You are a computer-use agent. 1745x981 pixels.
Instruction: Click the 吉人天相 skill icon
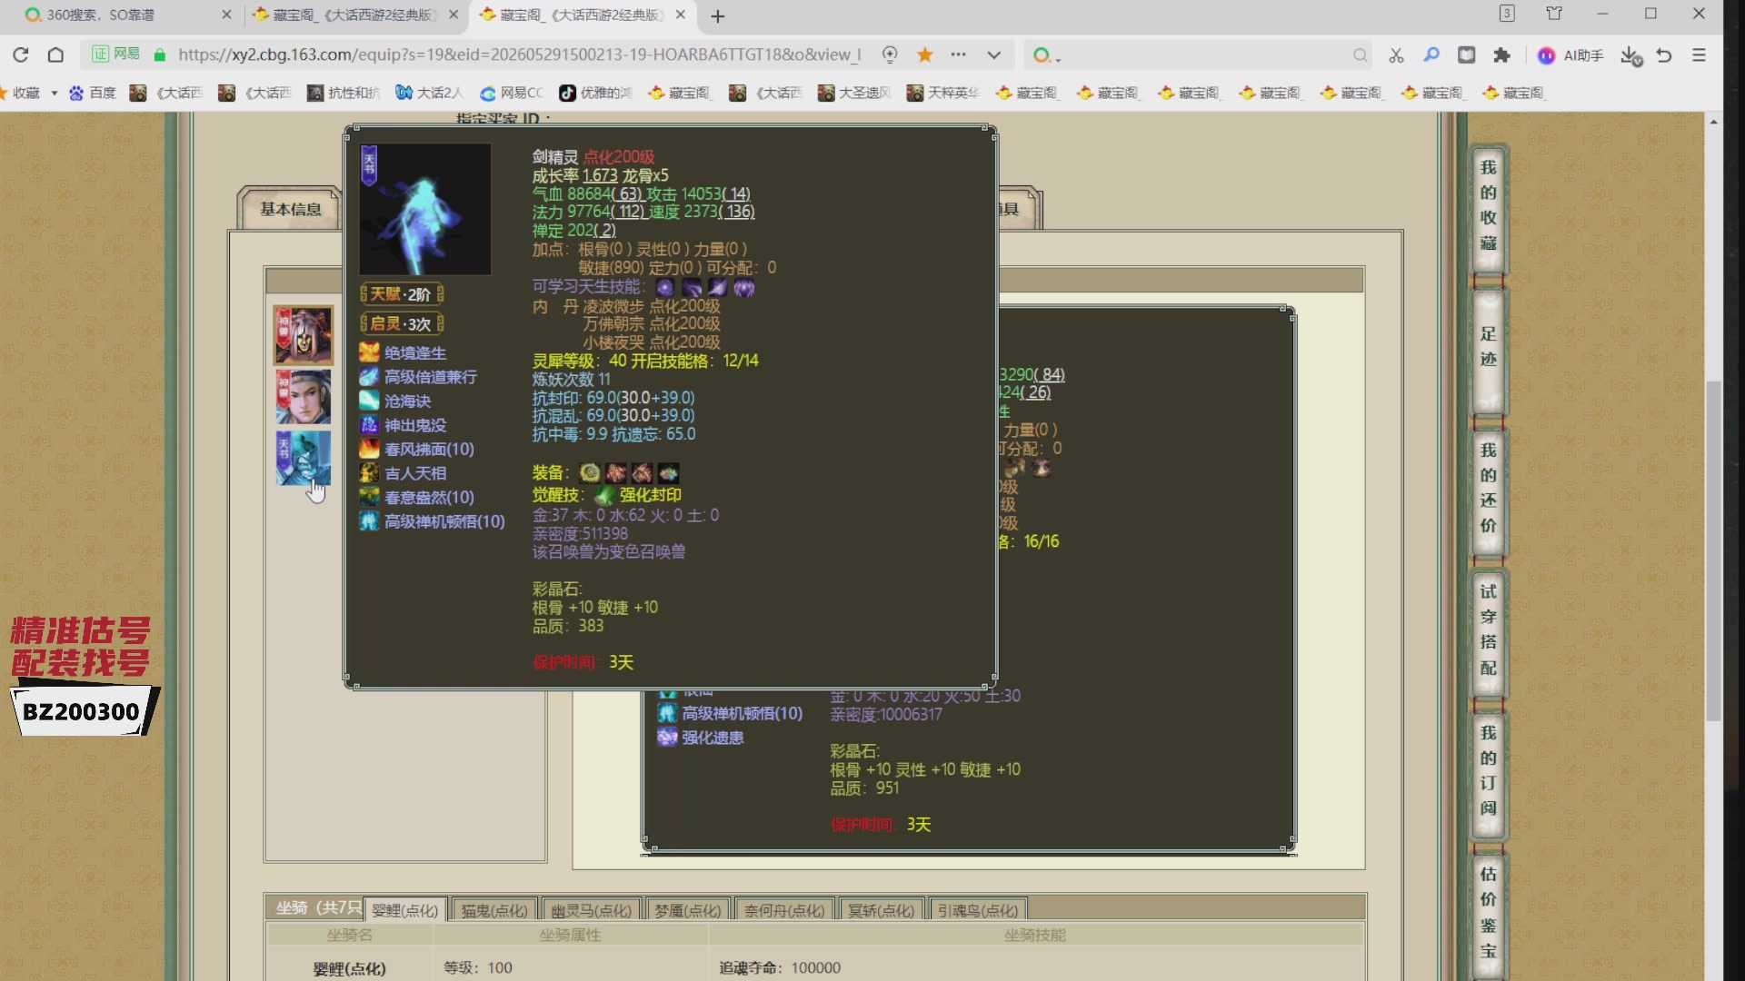(369, 473)
